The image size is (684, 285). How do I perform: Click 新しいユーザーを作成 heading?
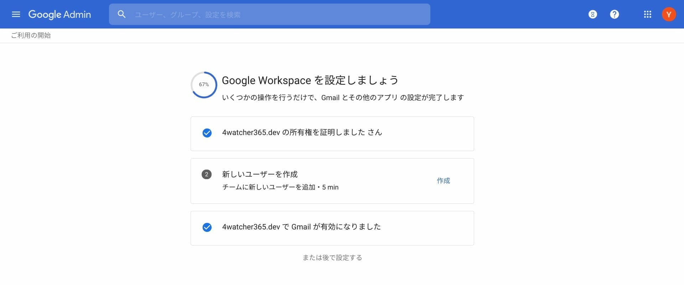[260, 174]
